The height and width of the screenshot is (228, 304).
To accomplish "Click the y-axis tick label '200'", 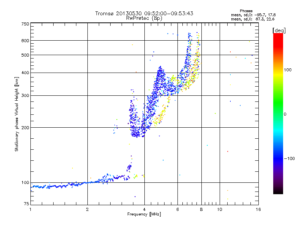I will point(25,128).
